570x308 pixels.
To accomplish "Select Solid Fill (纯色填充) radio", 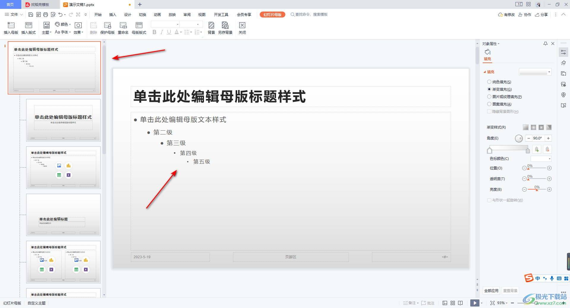I will pos(489,82).
